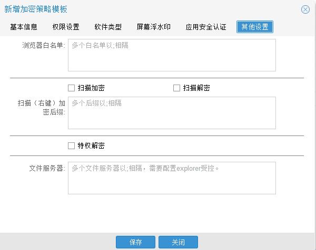
Task: Toggle the 特权解密 checkbox
Action: [72, 145]
